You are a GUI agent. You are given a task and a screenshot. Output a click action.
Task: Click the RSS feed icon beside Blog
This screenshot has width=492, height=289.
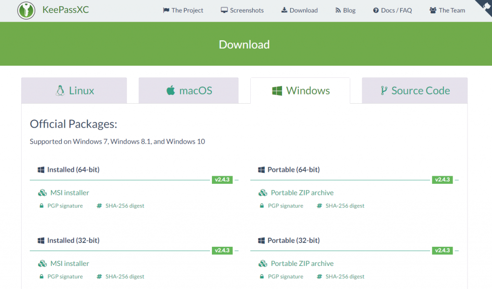[x=338, y=11]
